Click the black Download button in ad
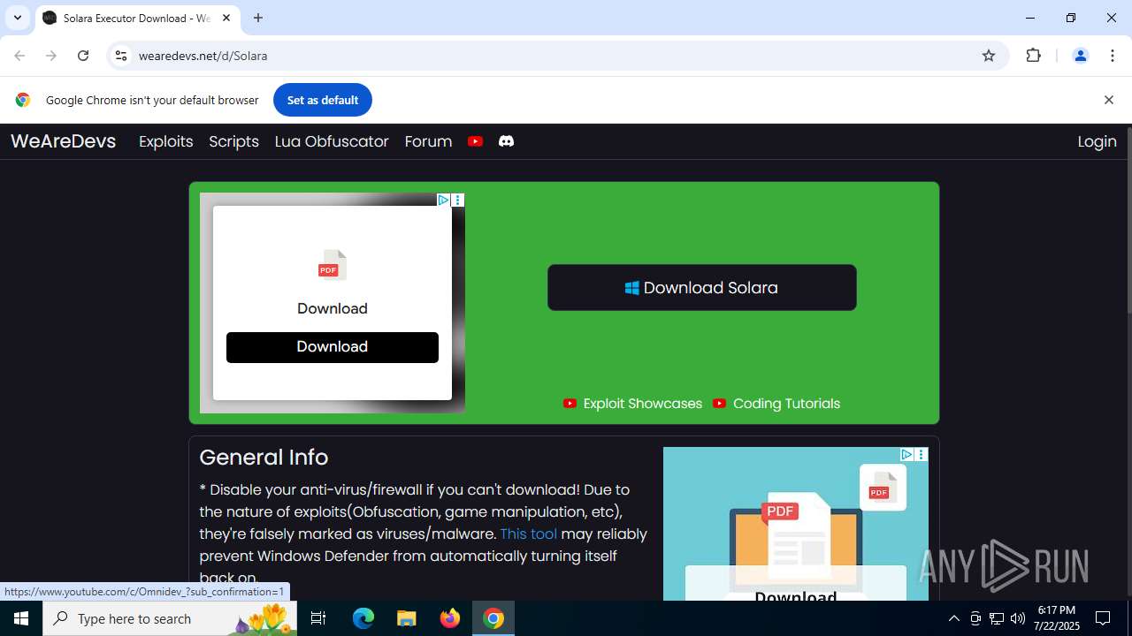Image resolution: width=1132 pixels, height=636 pixels. coord(332,347)
